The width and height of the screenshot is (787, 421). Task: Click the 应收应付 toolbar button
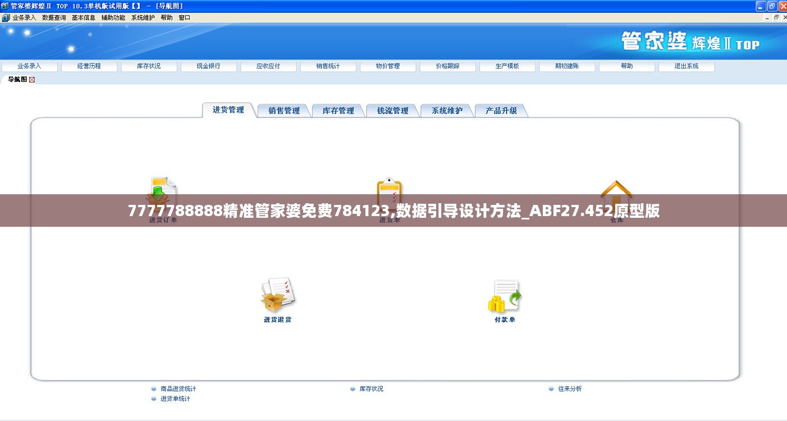coord(268,66)
